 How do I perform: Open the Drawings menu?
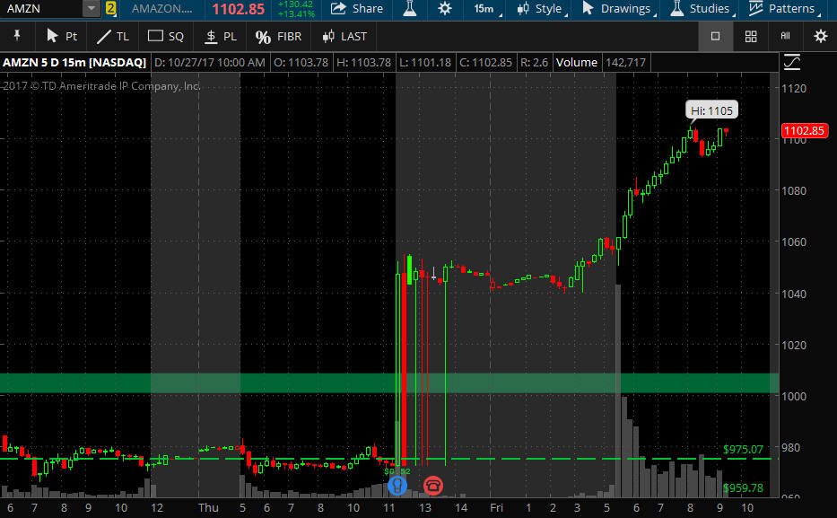618,9
